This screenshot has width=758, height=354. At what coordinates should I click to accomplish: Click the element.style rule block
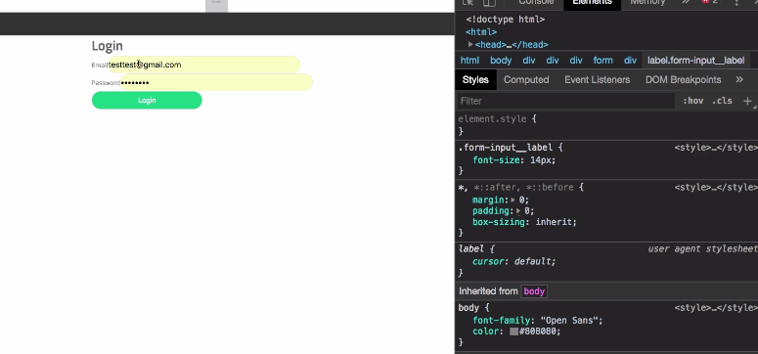pyautogui.click(x=498, y=125)
